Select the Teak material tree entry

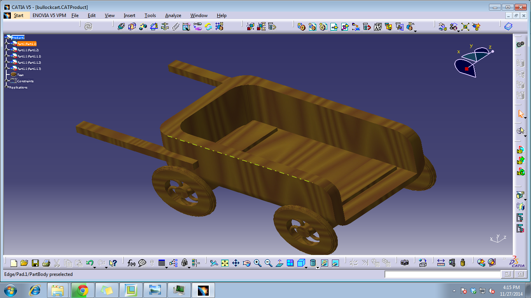coord(20,75)
